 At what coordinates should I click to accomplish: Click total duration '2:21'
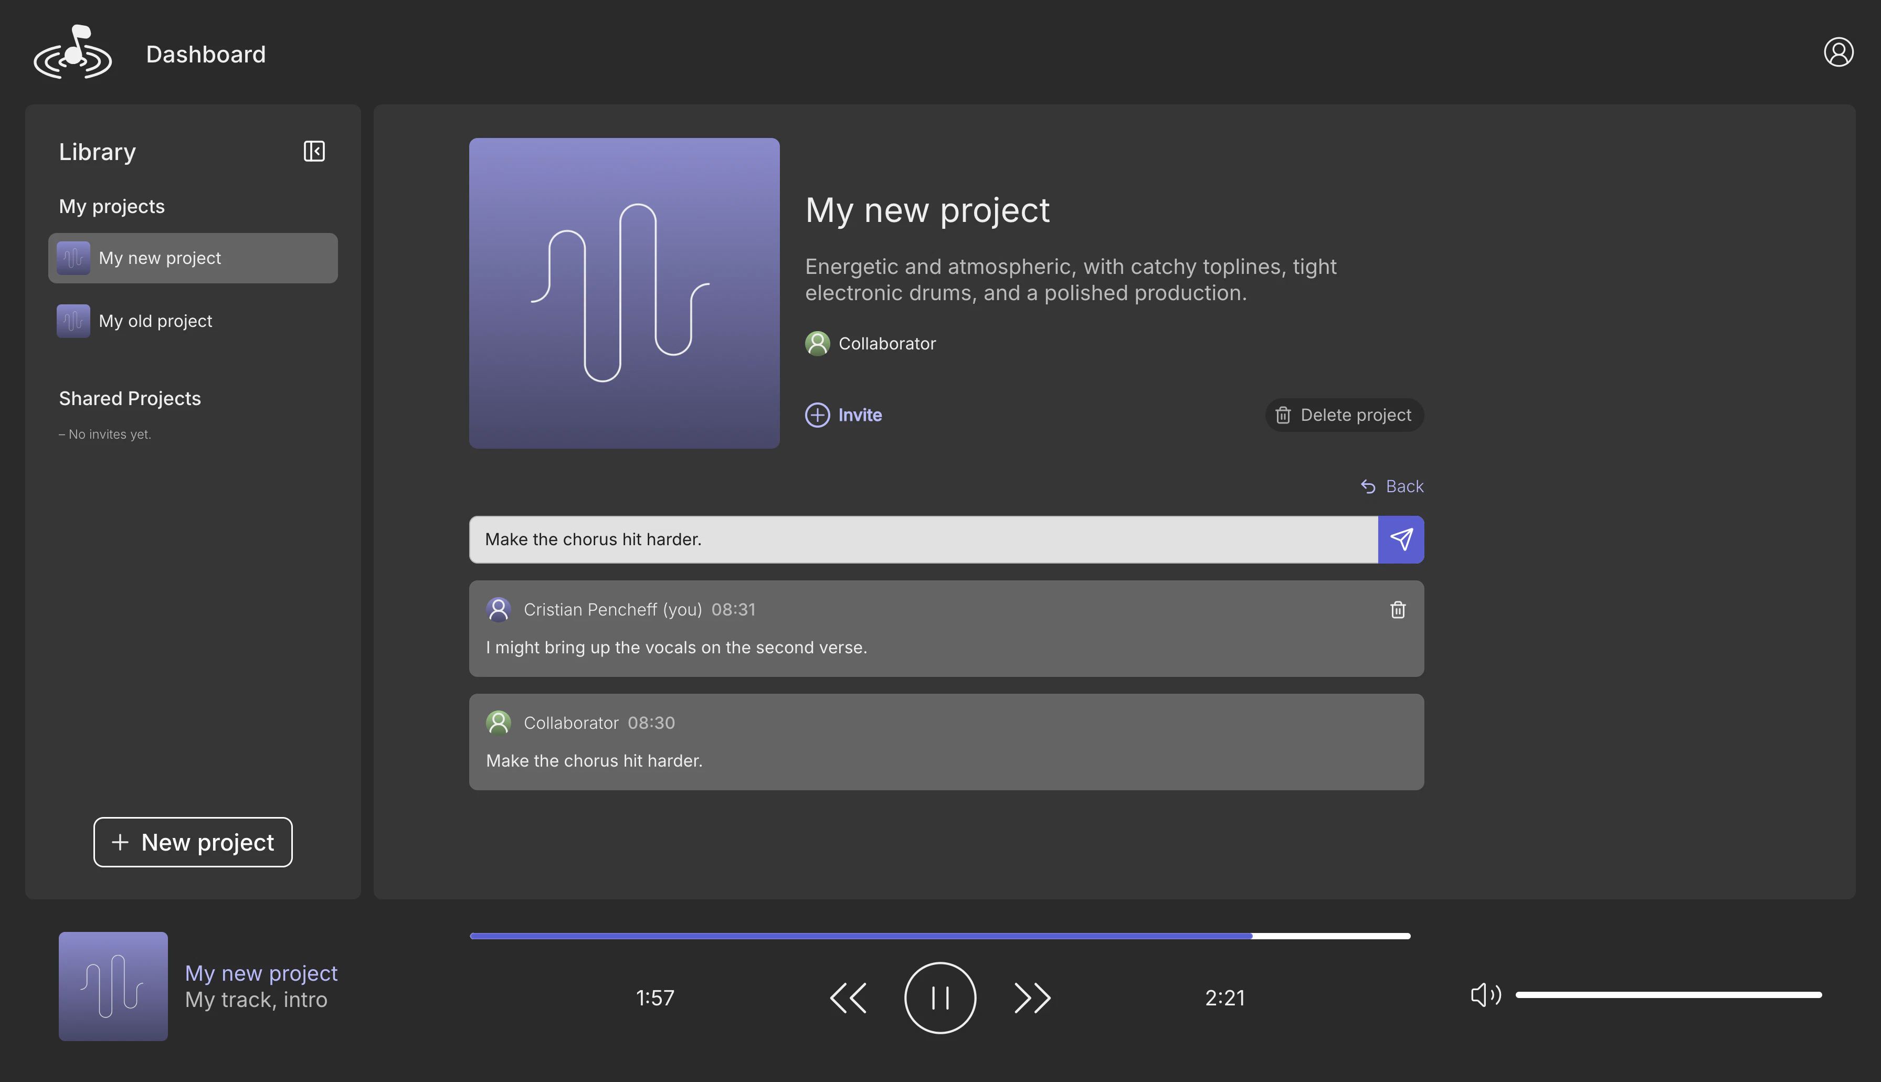(x=1225, y=998)
